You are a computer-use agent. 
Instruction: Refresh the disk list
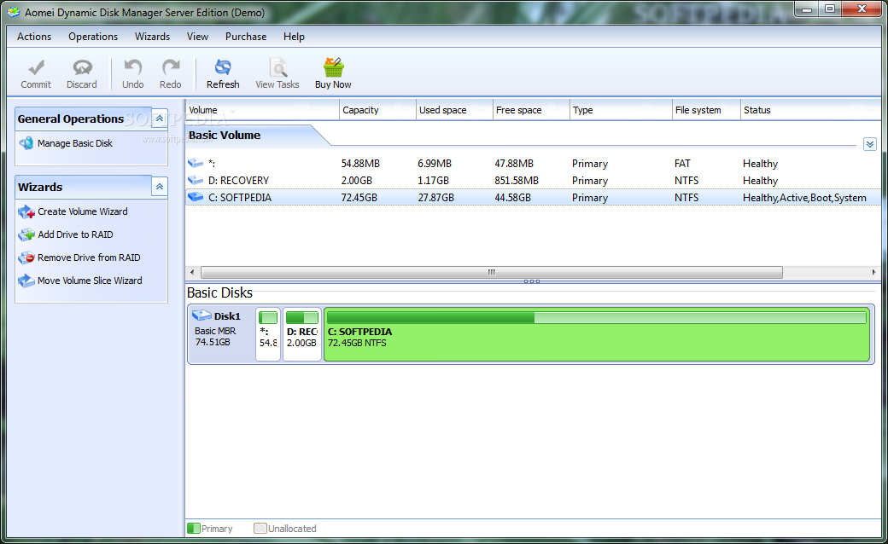(223, 73)
